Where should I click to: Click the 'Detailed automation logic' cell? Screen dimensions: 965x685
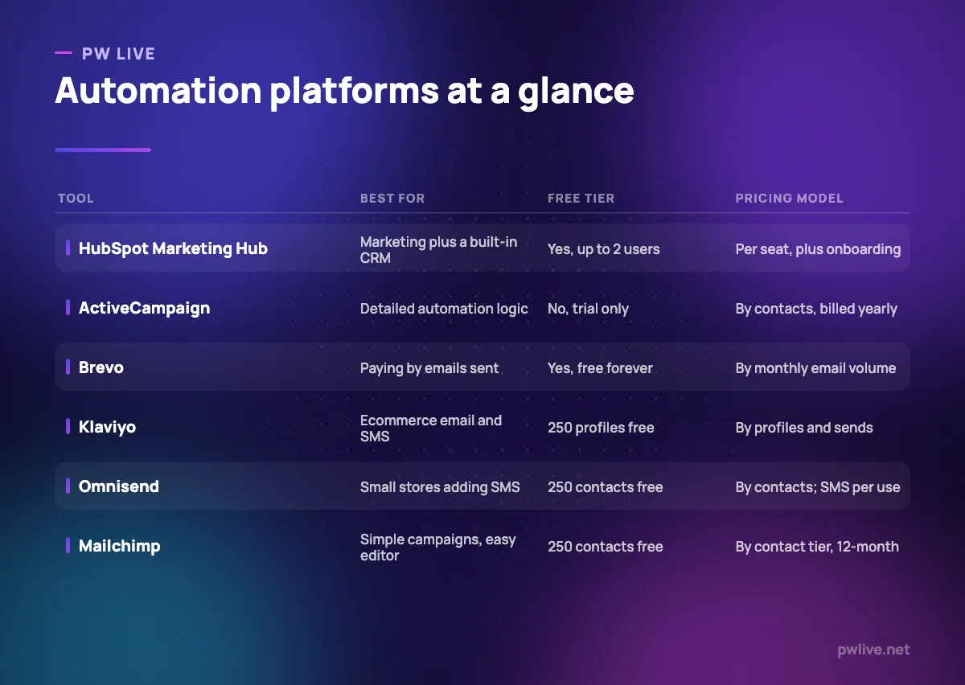[x=444, y=309]
